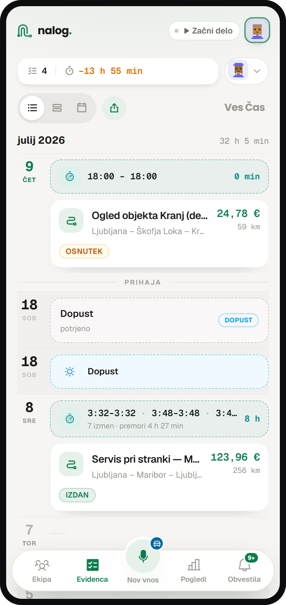
Task: Tap the export share icon
Action: tap(114, 108)
